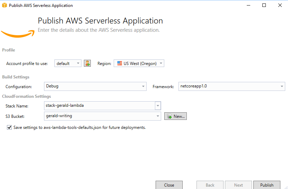Click the Next button
The width and height of the screenshot is (288, 189).
tap(238, 185)
